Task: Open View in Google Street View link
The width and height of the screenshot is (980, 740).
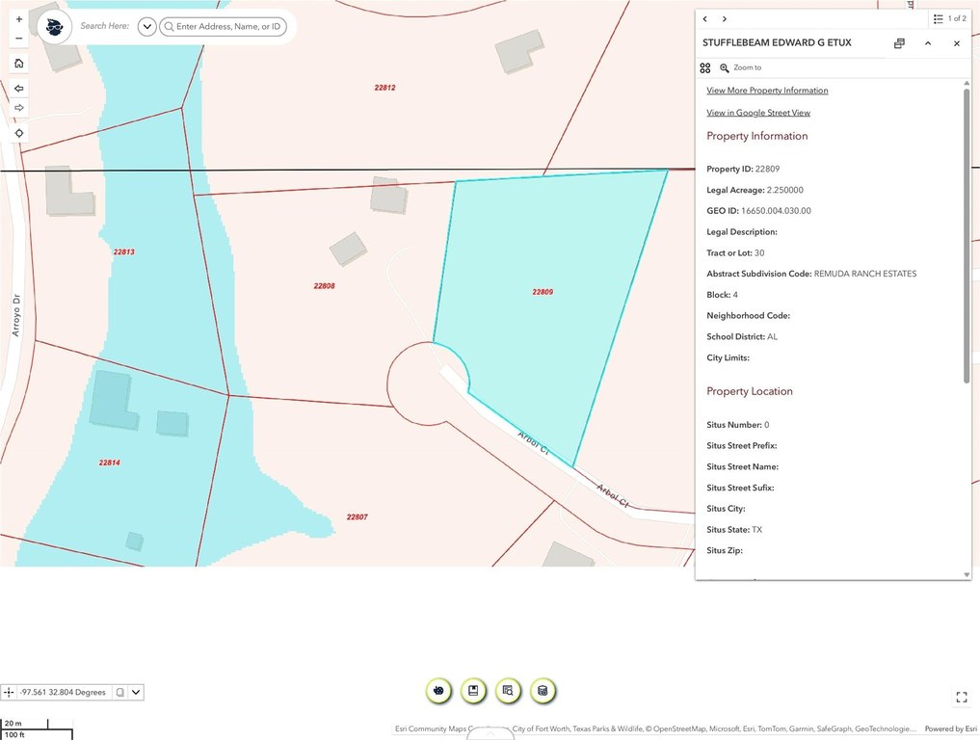Action: click(758, 113)
